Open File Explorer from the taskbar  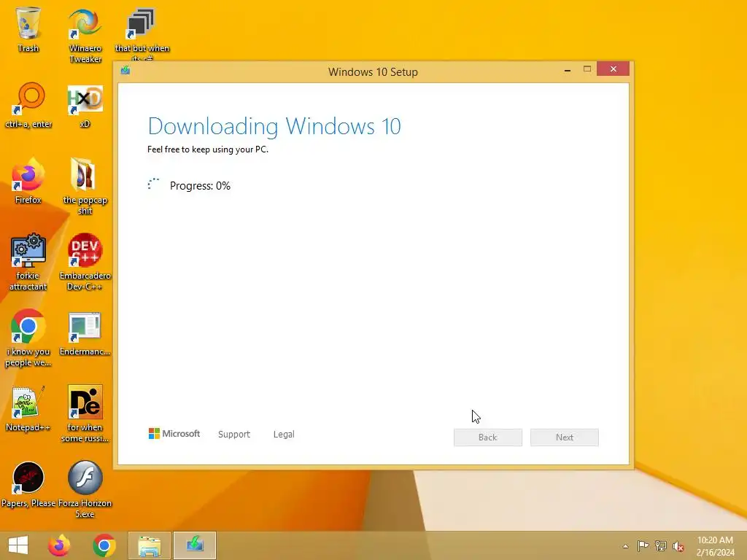[149, 545]
